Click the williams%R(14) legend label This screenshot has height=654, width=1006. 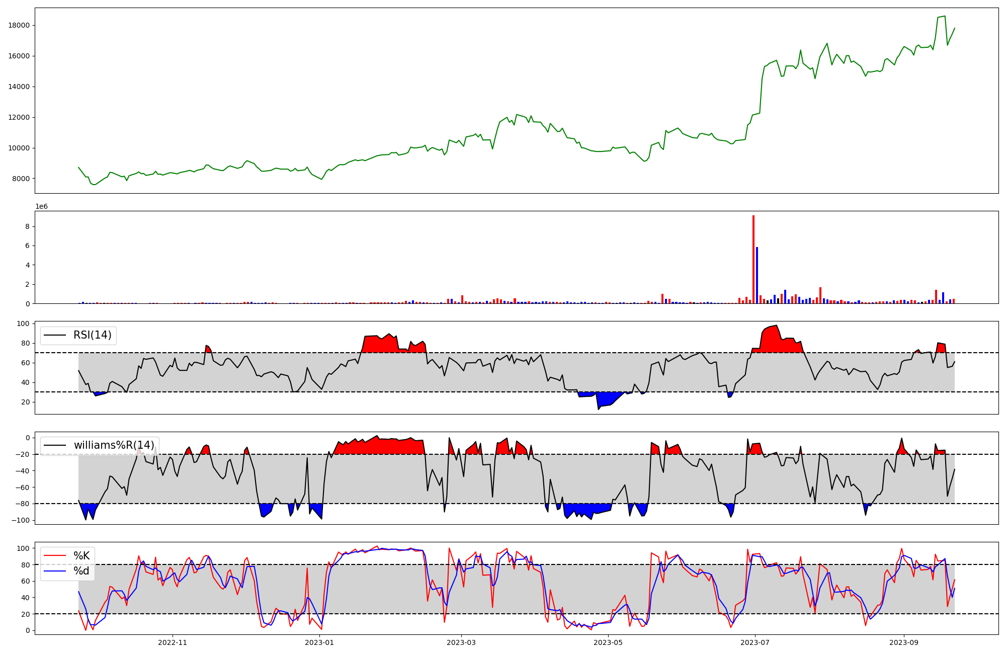point(114,445)
